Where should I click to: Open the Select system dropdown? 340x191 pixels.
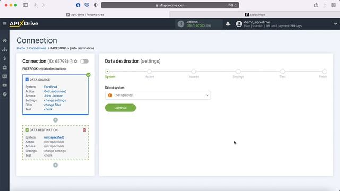pos(158,95)
